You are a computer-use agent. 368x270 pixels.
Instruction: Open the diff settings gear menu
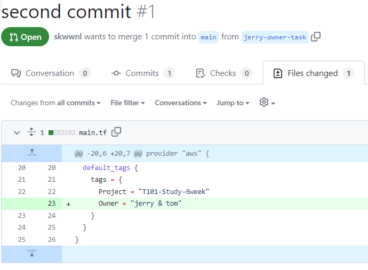[267, 103]
